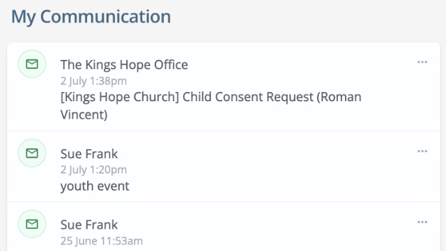
Task: Click the My Communication heading
Action: [x=91, y=17]
